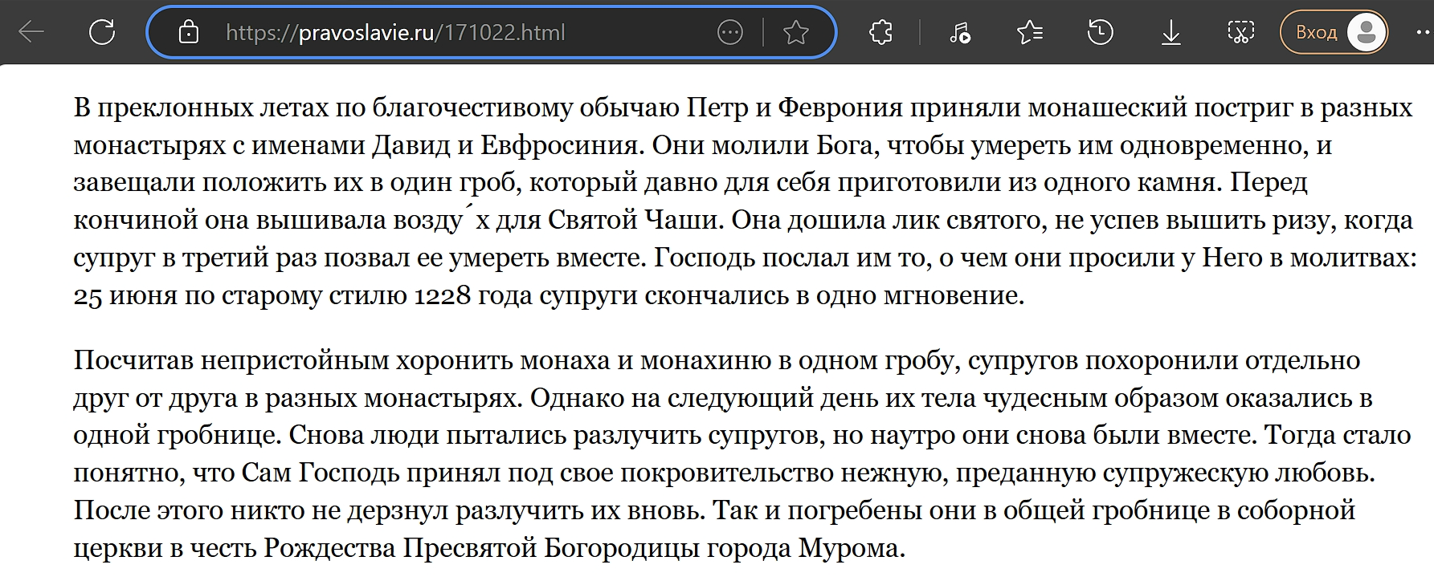Go back to the previous page
Screen dimensions: 1434x581
tap(31, 32)
